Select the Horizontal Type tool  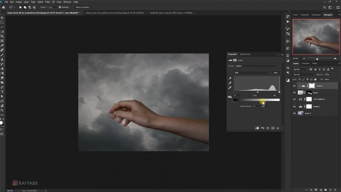coord(2,92)
